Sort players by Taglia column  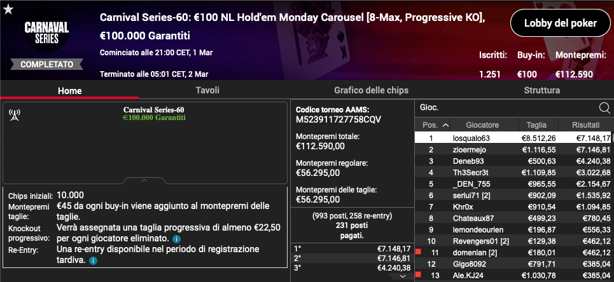pyautogui.click(x=536, y=125)
